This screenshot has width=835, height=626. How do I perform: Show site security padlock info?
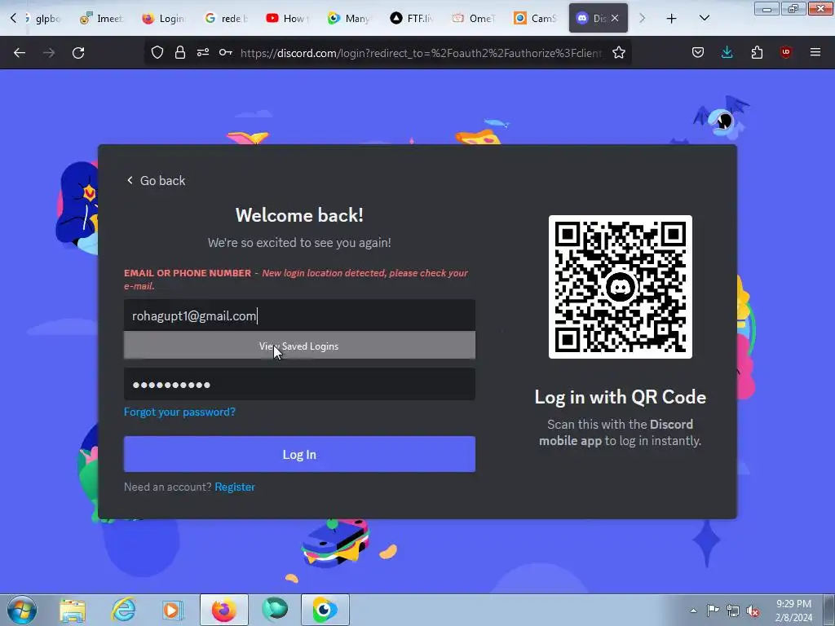click(x=180, y=53)
